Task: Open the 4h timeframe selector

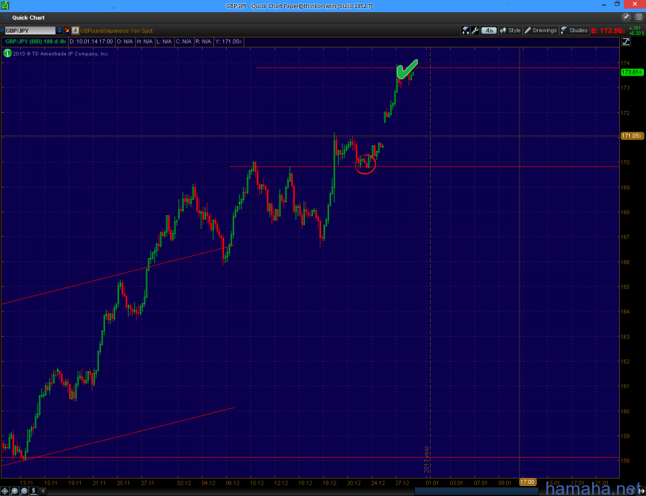Action: (x=489, y=30)
